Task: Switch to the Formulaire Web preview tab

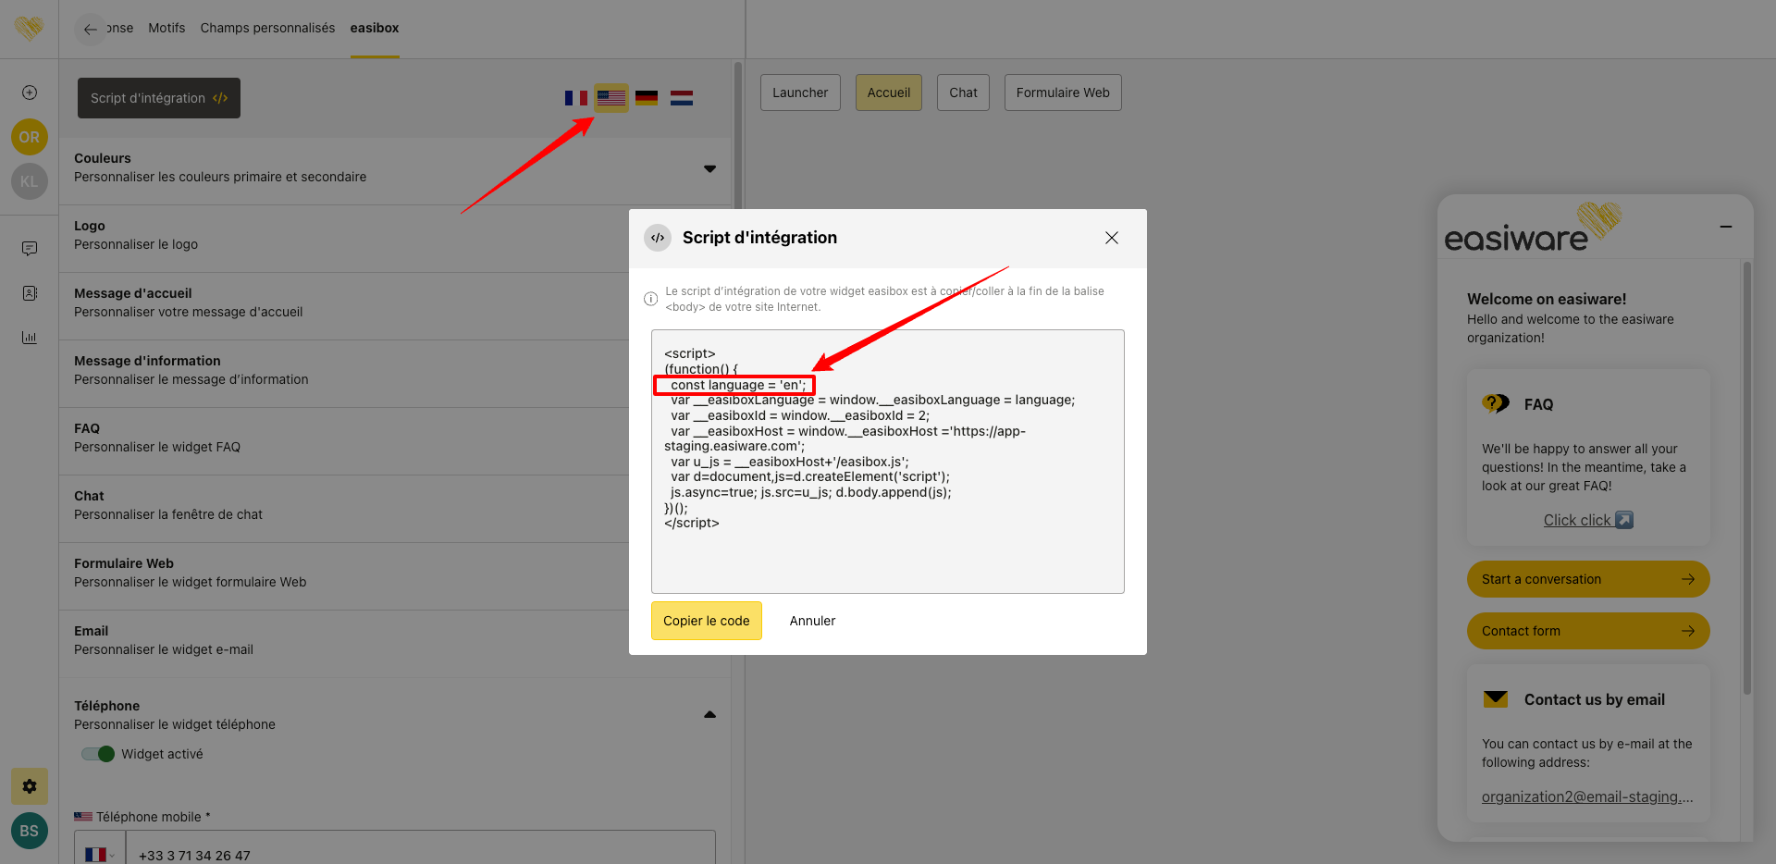Action: pyautogui.click(x=1062, y=93)
